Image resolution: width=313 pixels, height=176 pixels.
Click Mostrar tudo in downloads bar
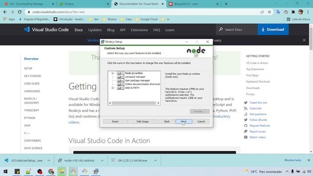point(292,160)
